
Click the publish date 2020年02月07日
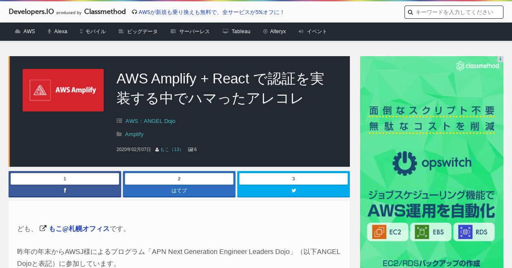[x=134, y=150]
